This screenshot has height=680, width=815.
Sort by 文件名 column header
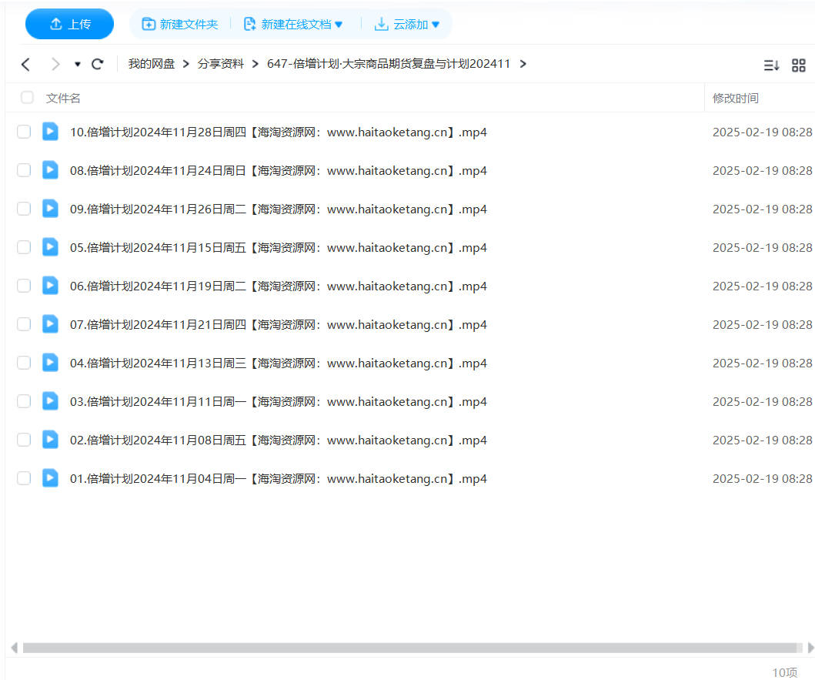point(63,99)
